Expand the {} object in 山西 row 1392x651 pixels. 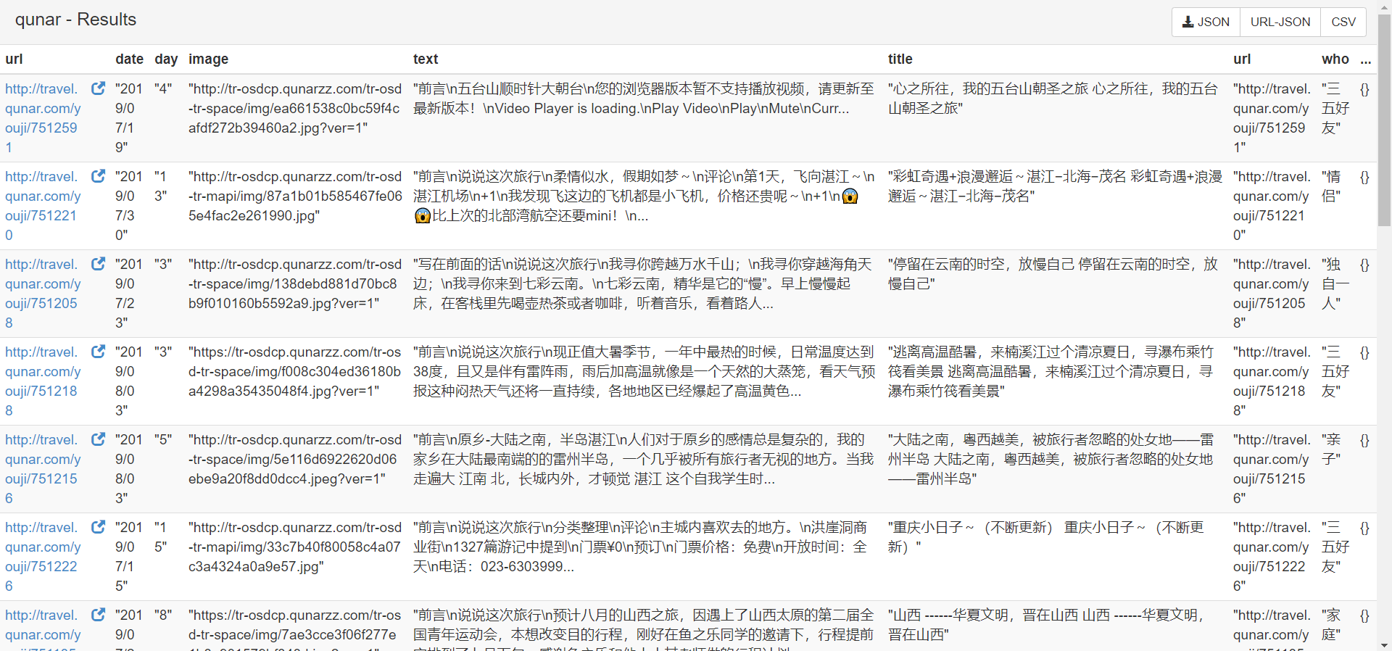click(x=1364, y=615)
